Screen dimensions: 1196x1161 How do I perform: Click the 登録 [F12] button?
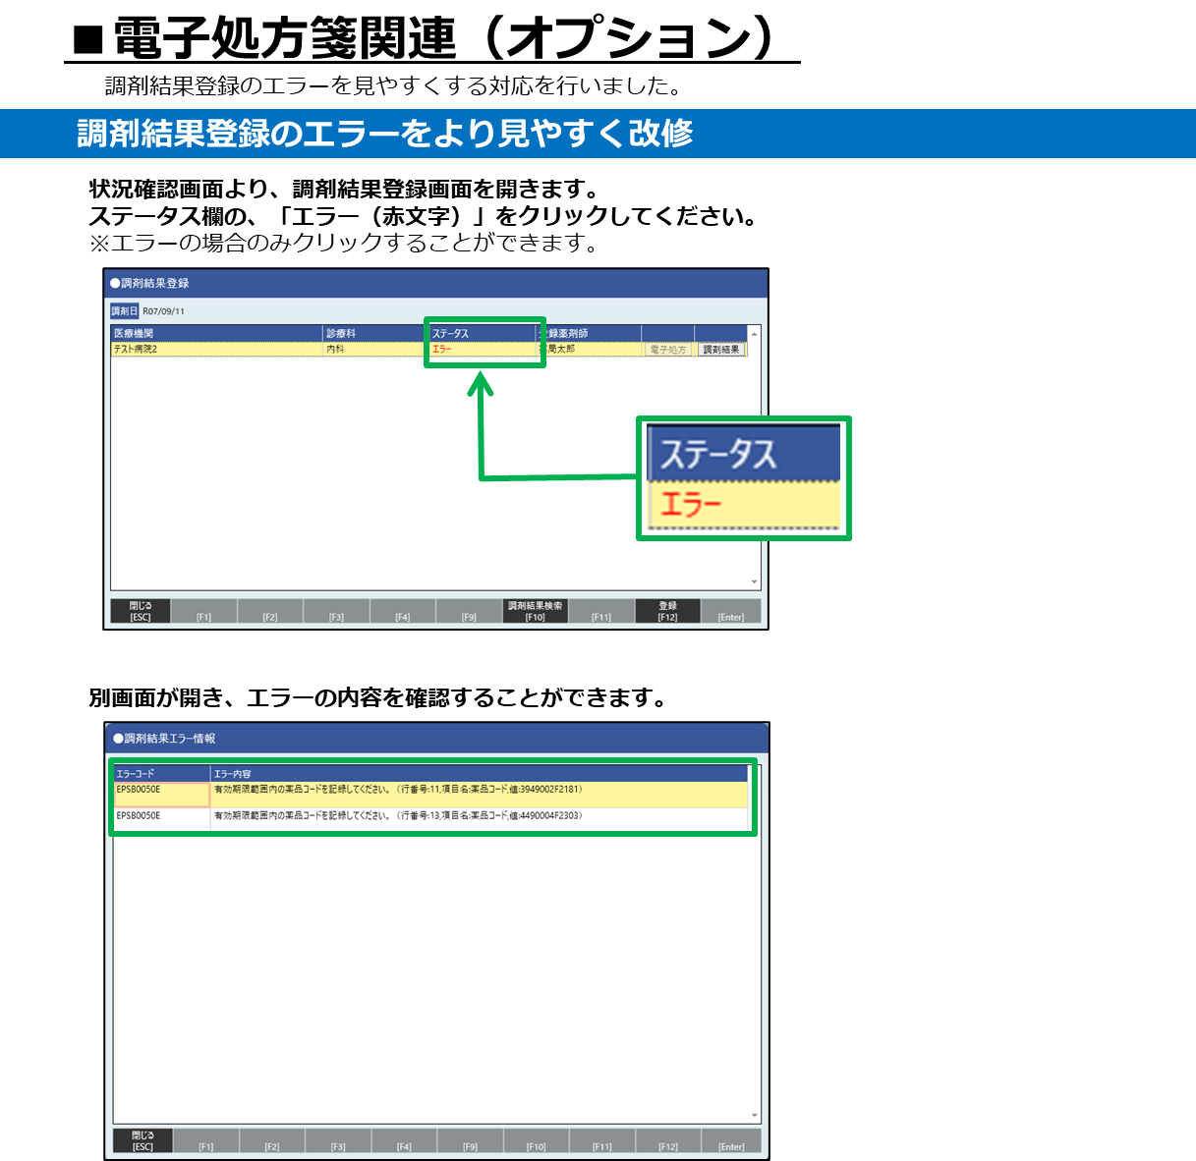click(x=667, y=611)
